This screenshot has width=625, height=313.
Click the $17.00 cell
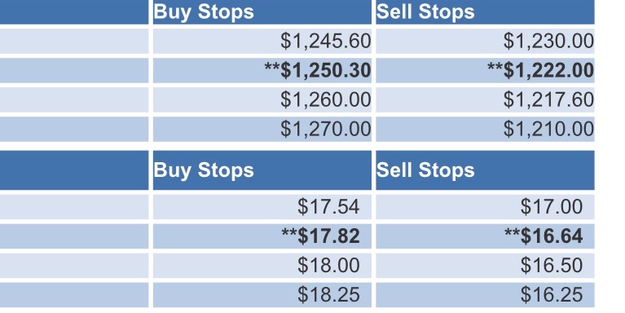(485, 207)
